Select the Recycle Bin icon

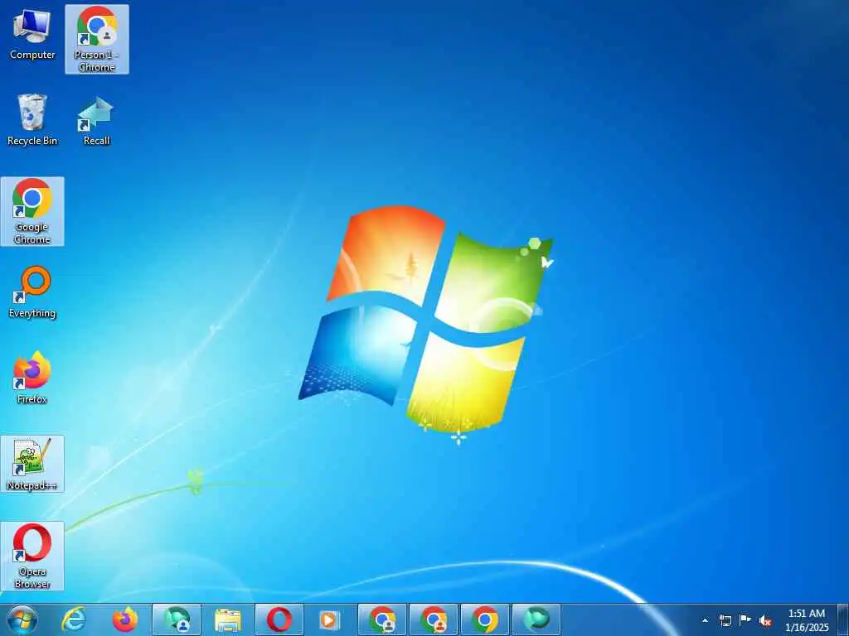(x=32, y=119)
